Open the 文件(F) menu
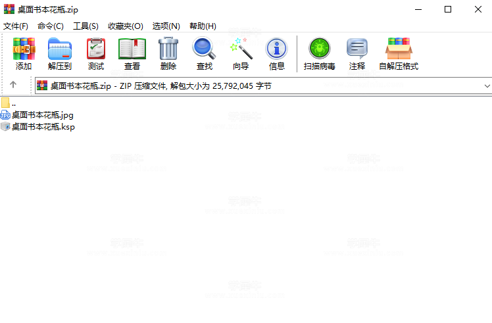The height and width of the screenshot is (323, 492). pos(16,26)
